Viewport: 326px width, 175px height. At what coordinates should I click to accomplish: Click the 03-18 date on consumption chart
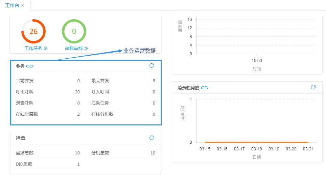(256, 149)
